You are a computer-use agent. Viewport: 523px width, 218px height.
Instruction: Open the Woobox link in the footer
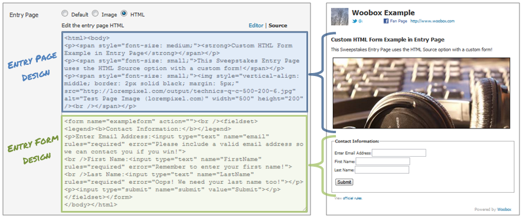click(504, 210)
